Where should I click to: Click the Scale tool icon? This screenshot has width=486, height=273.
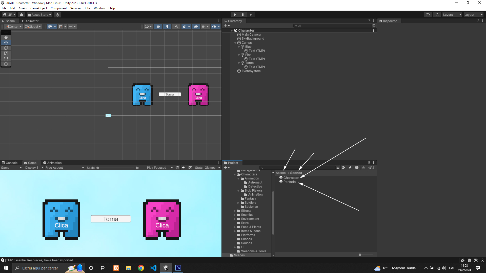click(x=6, y=53)
